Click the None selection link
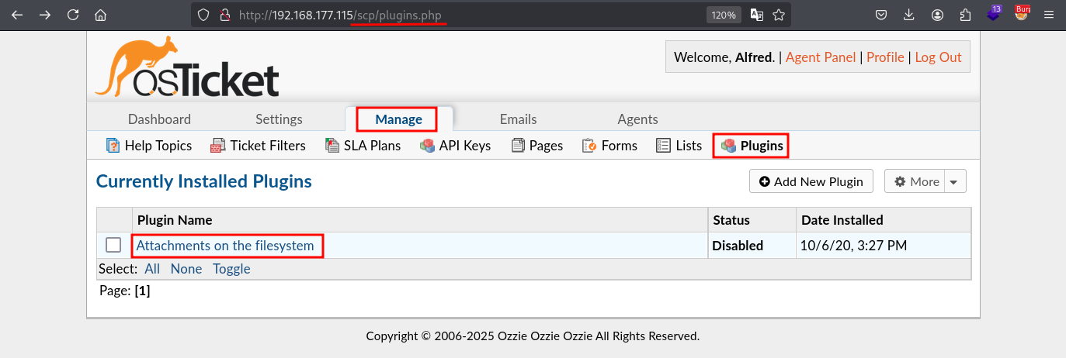The width and height of the screenshot is (1066, 358). 186,269
